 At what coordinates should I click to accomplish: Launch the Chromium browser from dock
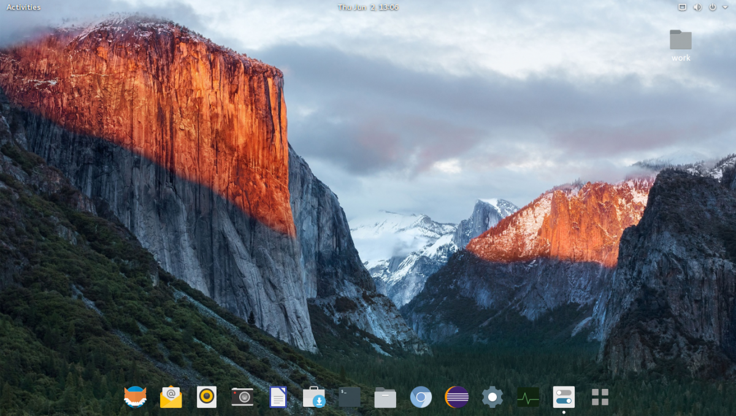pyautogui.click(x=421, y=397)
